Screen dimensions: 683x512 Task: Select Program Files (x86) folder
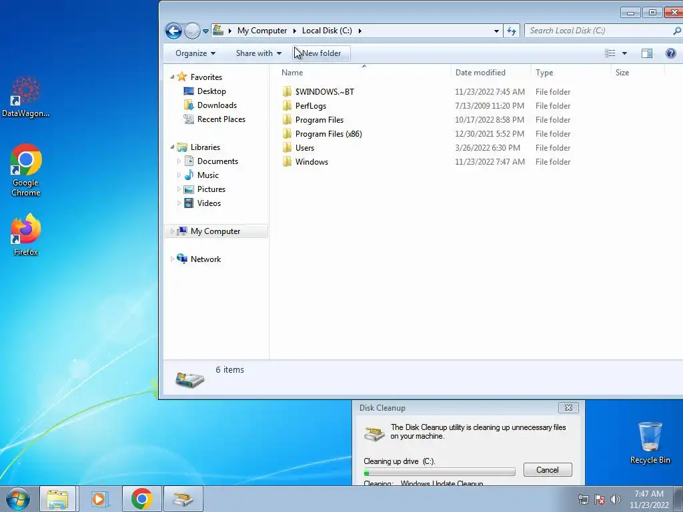(x=328, y=133)
